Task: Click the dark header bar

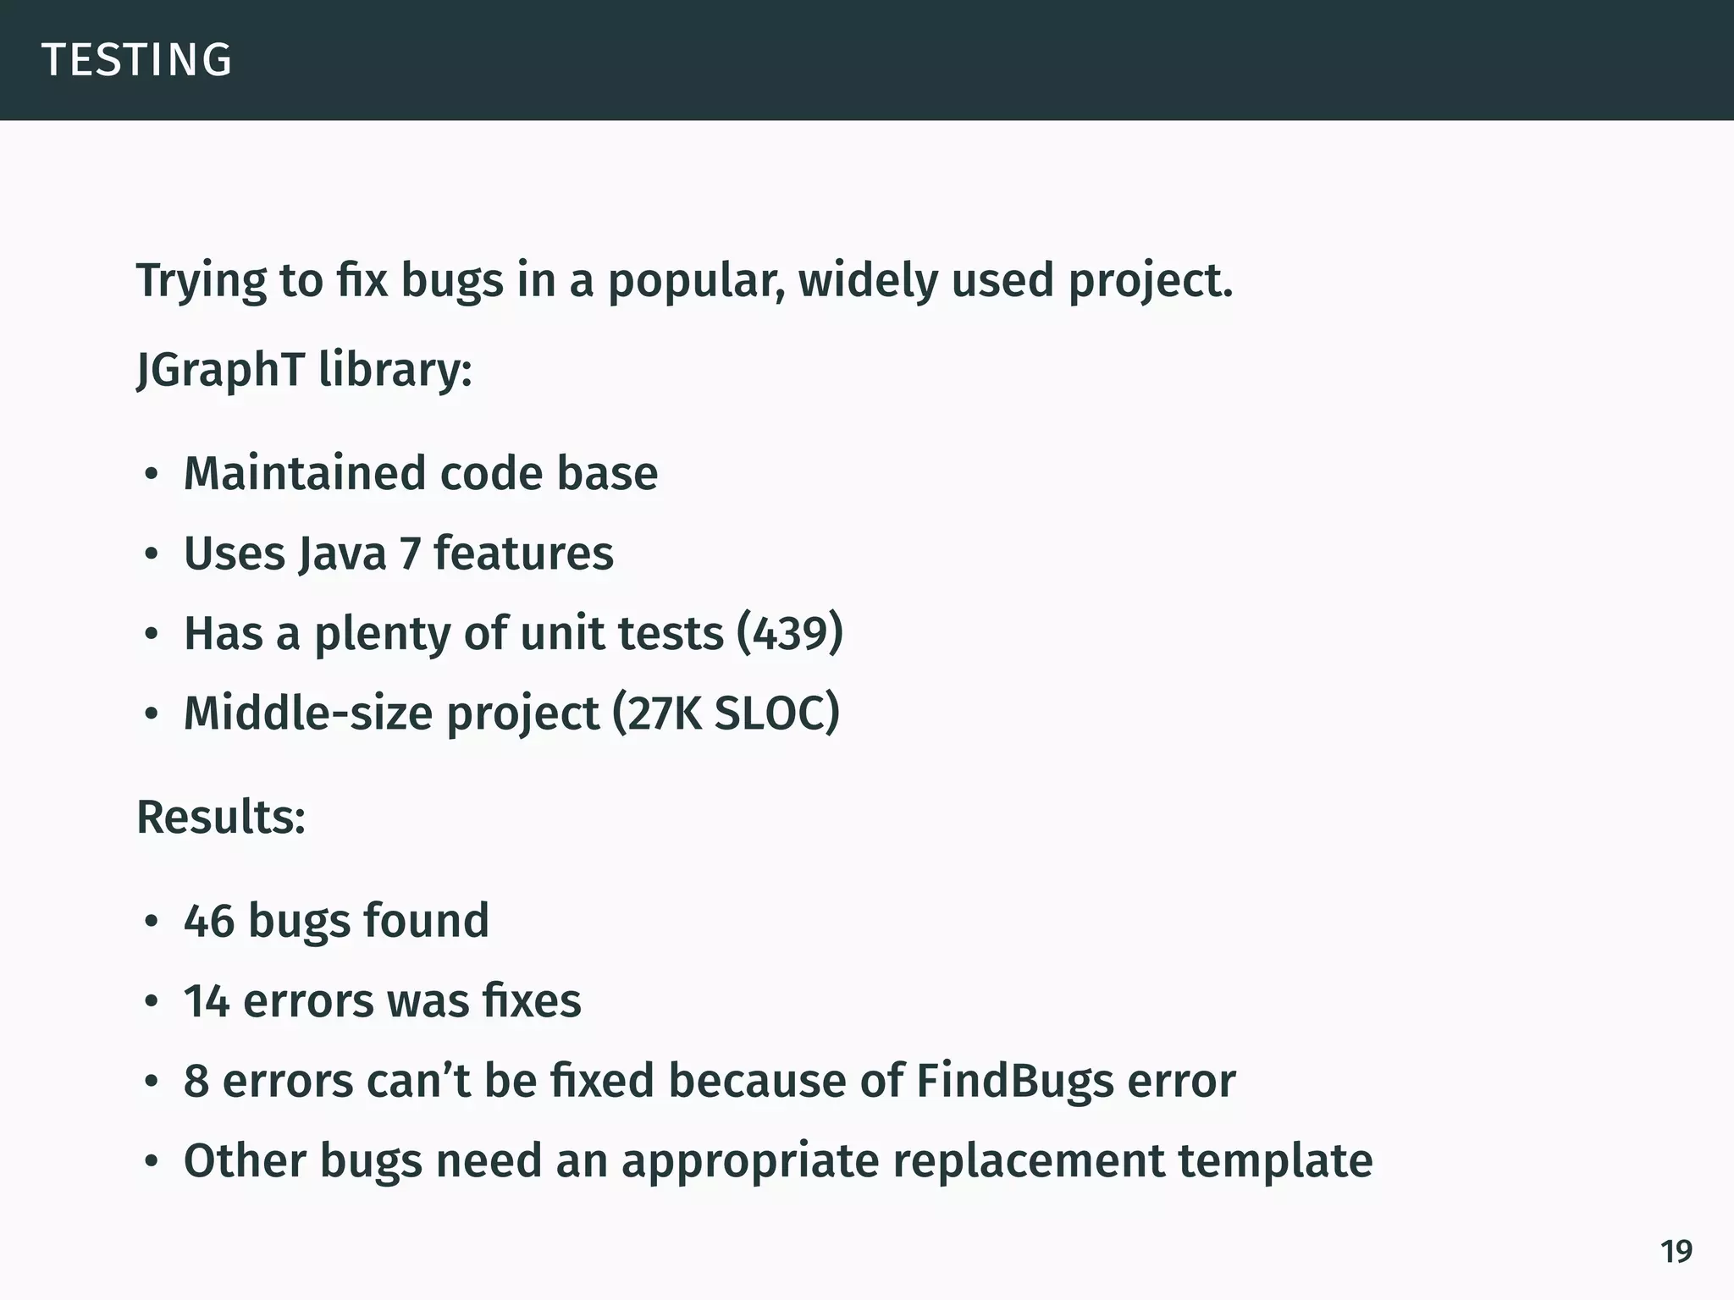Action: pos(867,60)
